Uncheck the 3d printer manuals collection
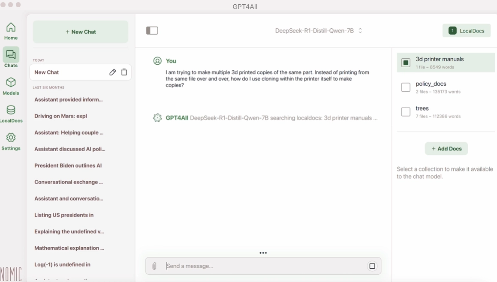Image resolution: width=497 pixels, height=282 pixels. 406,63
